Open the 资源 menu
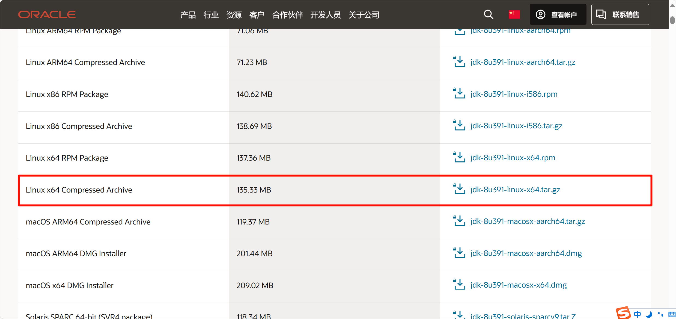676x319 pixels. pyautogui.click(x=234, y=15)
